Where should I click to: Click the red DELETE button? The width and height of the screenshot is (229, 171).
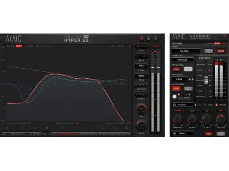point(221,51)
